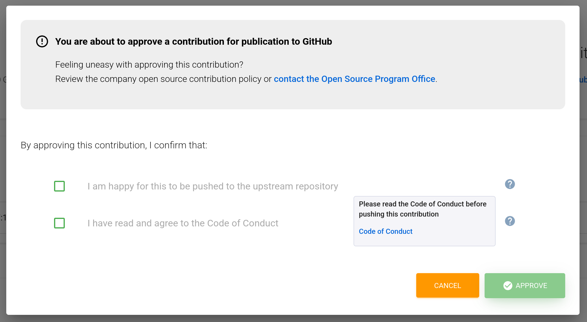Enable the Code of Conduct agreement checkbox
This screenshot has width=587, height=322.
(59, 223)
